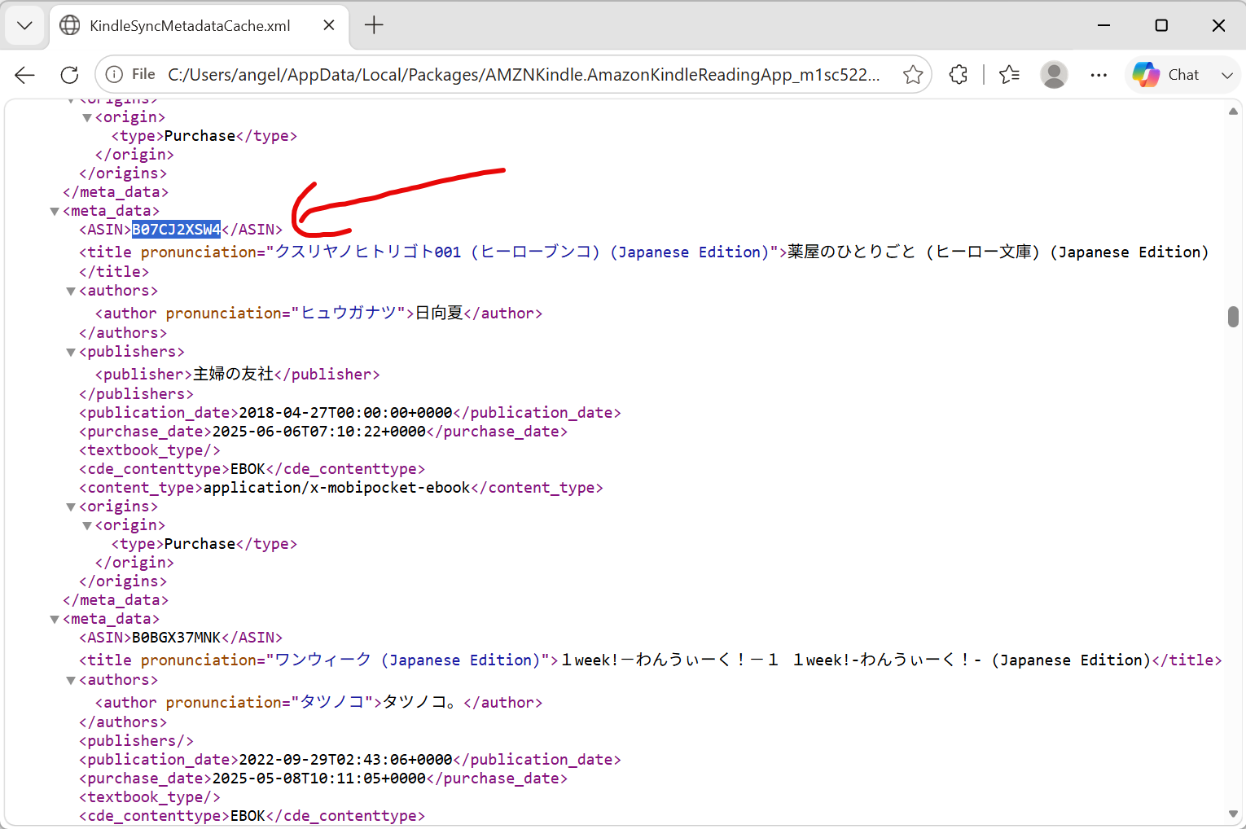Viewport: 1246px width, 829px height.
Task: Open the tab search chevron menu
Action: (24, 25)
